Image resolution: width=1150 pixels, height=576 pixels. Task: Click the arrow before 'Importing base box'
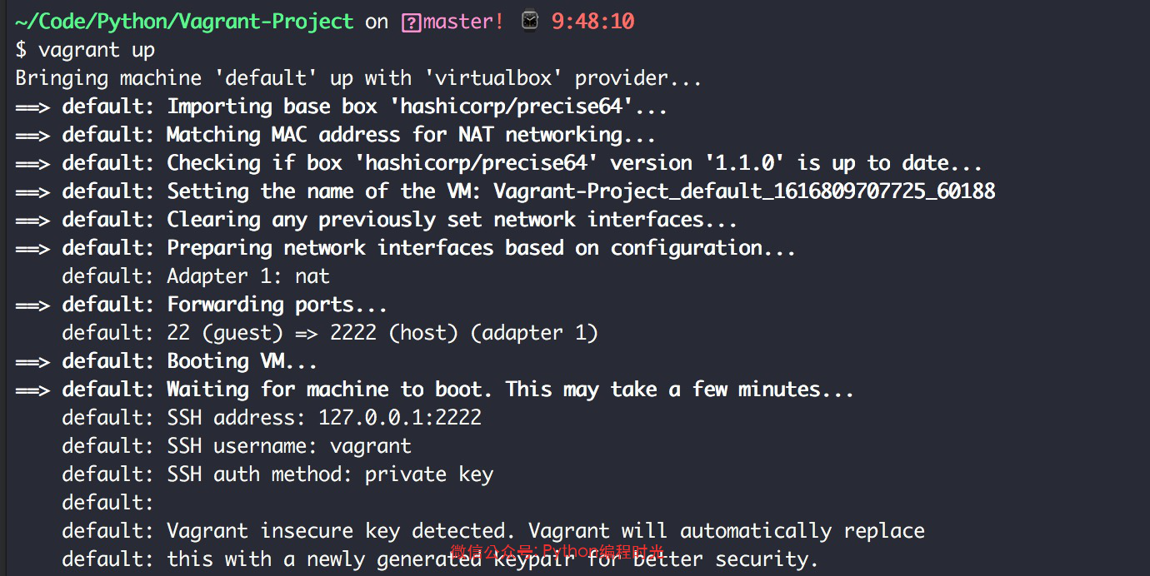pos(32,107)
